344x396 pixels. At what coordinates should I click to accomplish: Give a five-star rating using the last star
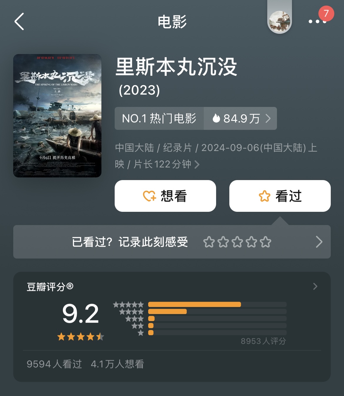(265, 242)
